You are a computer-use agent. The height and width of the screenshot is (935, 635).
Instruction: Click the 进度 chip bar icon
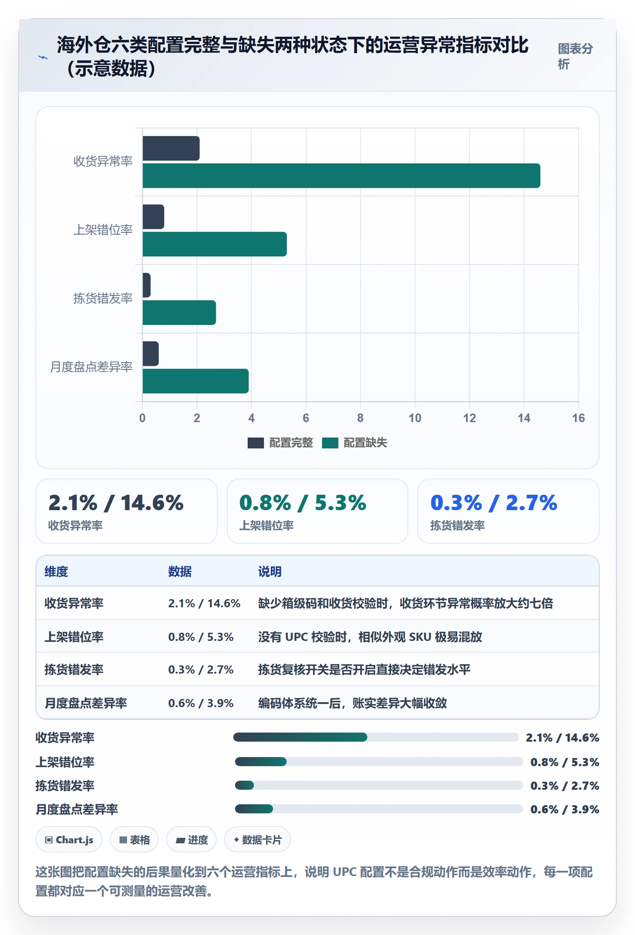click(x=181, y=841)
